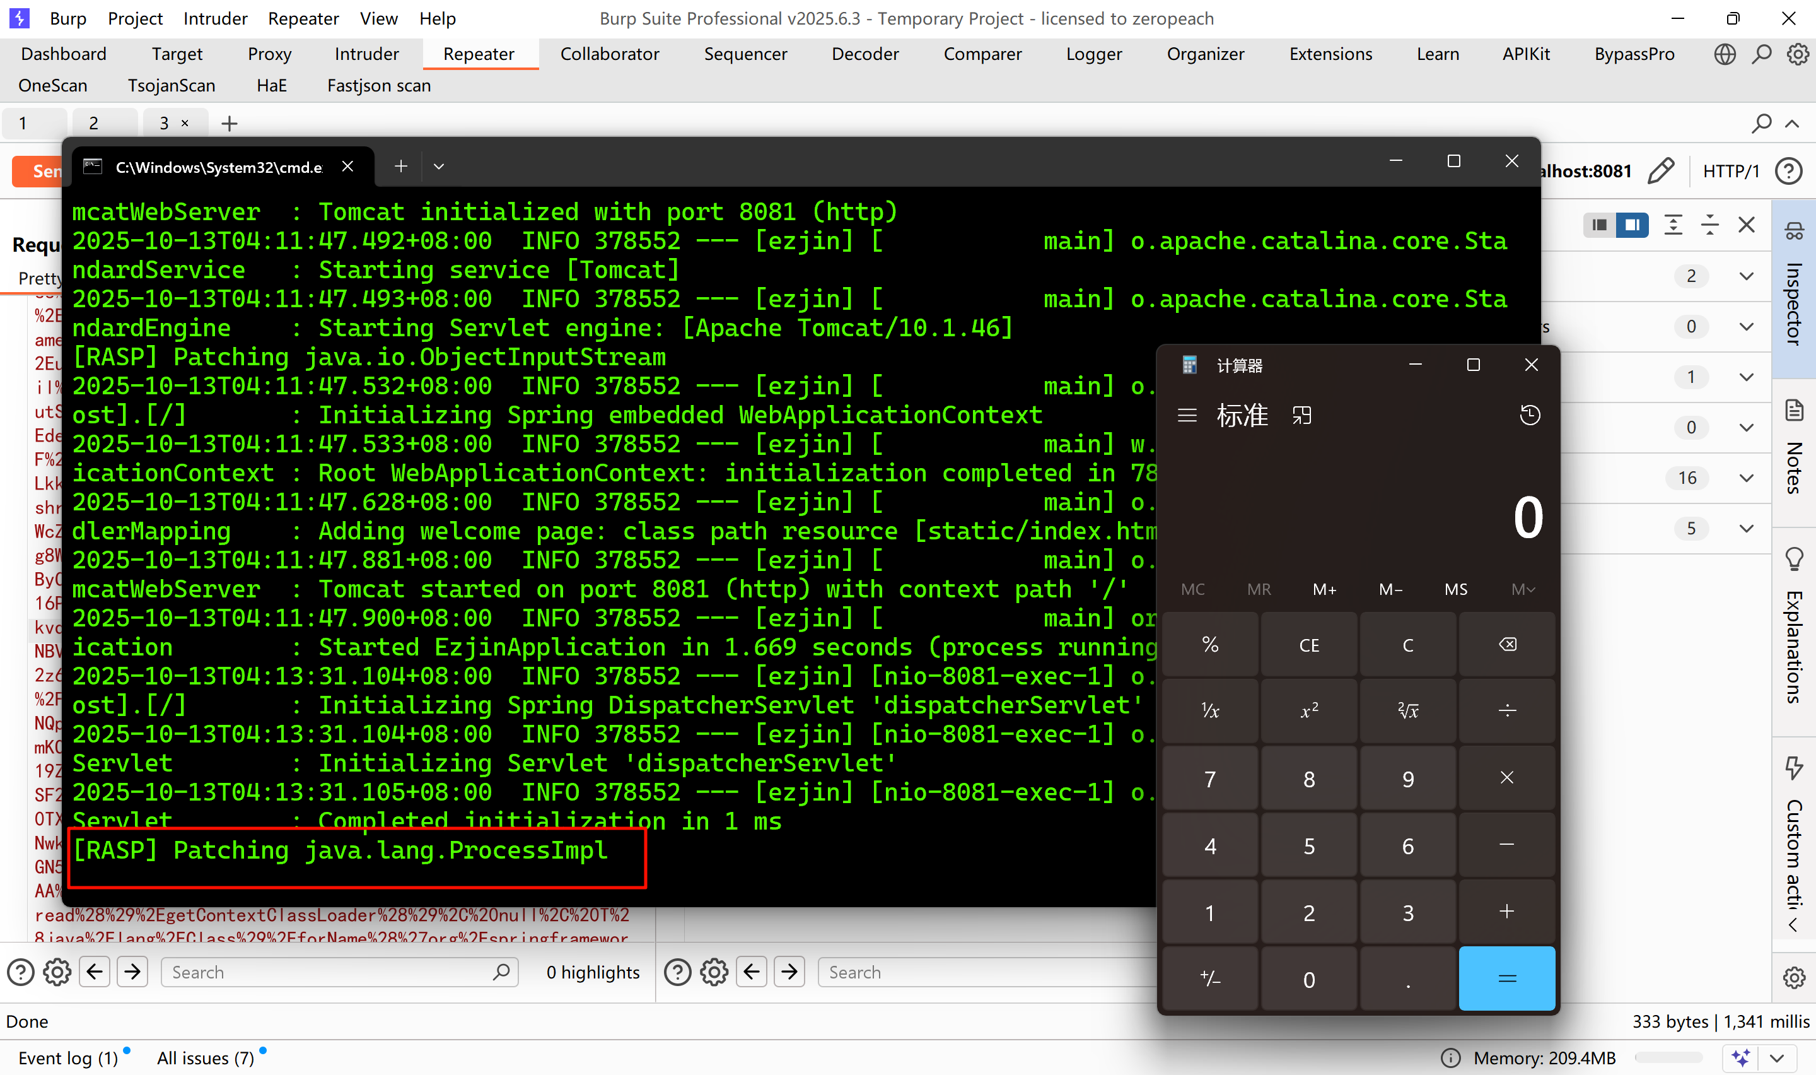The height and width of the screenshot is (1075, 1816).
Task: Expand inspector section showing 5
Action: click(x=1746, y=529)
